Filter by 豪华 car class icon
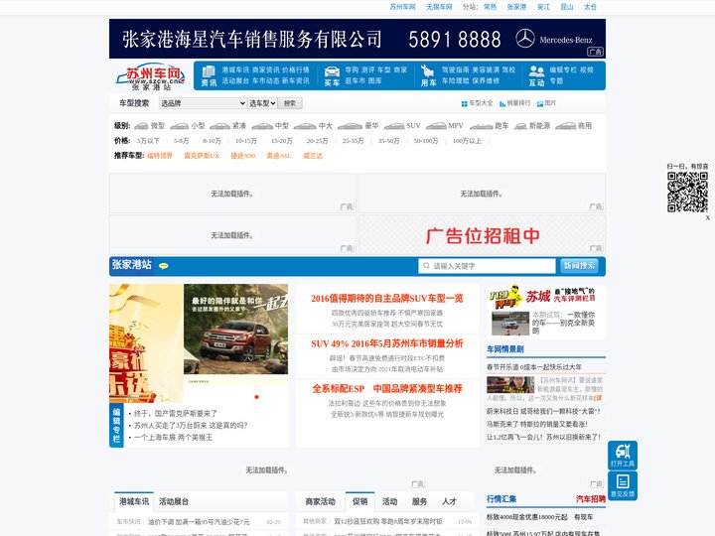Image resolution: width=715 pixels, height=536 pixels. (351, 126)
